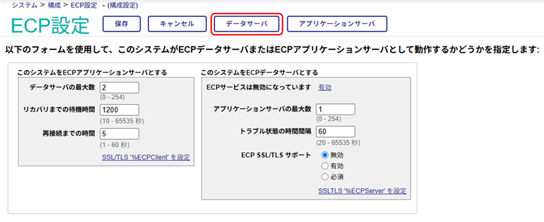This screenshot has height=222, width=544.
Task: Open the アプリケーションサーバ page button
Action: click(x=337, y=24)
